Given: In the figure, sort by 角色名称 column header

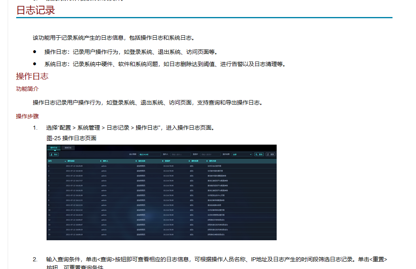Looking at the screenshot, I should point(141,161).
